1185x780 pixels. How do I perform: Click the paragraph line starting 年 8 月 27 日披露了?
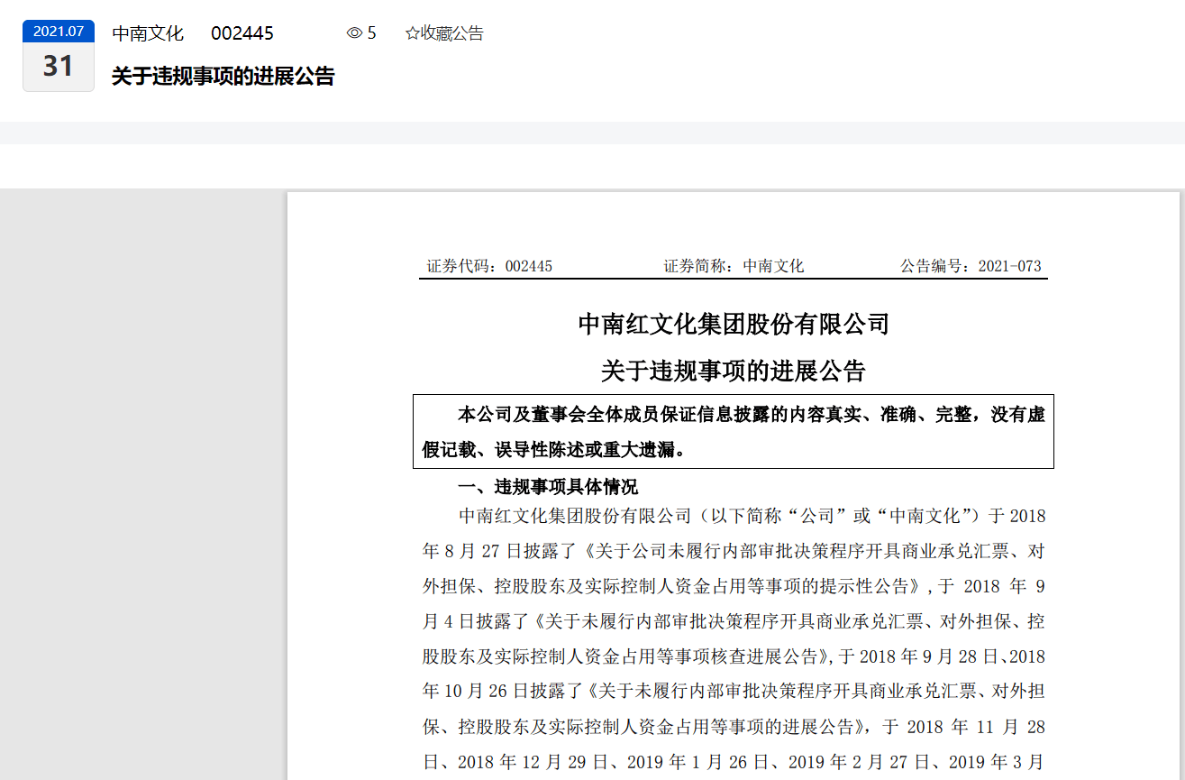coord(734,551)
